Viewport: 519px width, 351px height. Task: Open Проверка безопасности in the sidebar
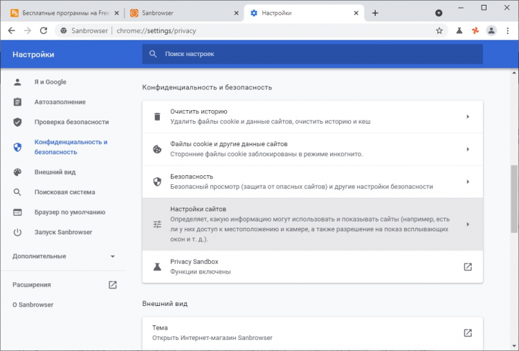pos(71,122)
